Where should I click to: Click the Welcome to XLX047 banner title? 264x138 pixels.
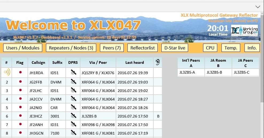pyautogui.click(x=73, y=25)
